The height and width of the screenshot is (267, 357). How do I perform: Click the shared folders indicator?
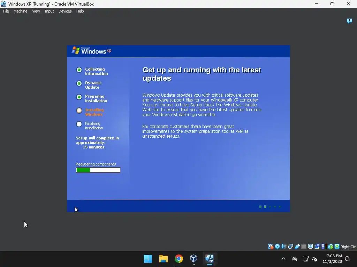(304, 246)
